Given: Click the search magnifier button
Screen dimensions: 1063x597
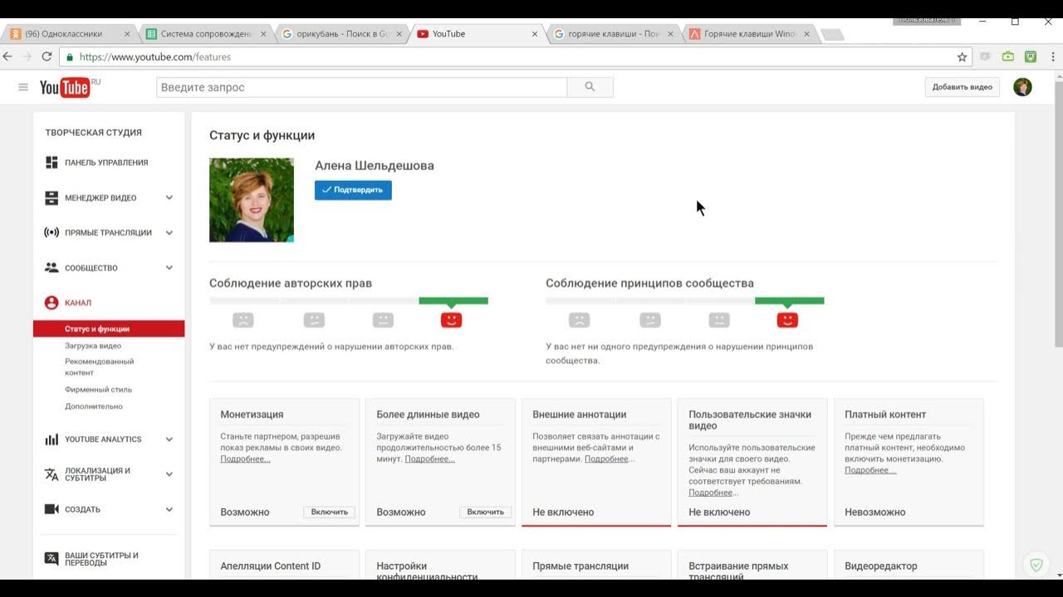Looking at the screenshot, I should [x=590, y=87].
